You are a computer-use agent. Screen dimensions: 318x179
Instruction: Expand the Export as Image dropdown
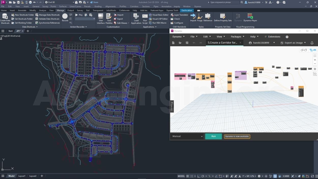pos(305,43)
